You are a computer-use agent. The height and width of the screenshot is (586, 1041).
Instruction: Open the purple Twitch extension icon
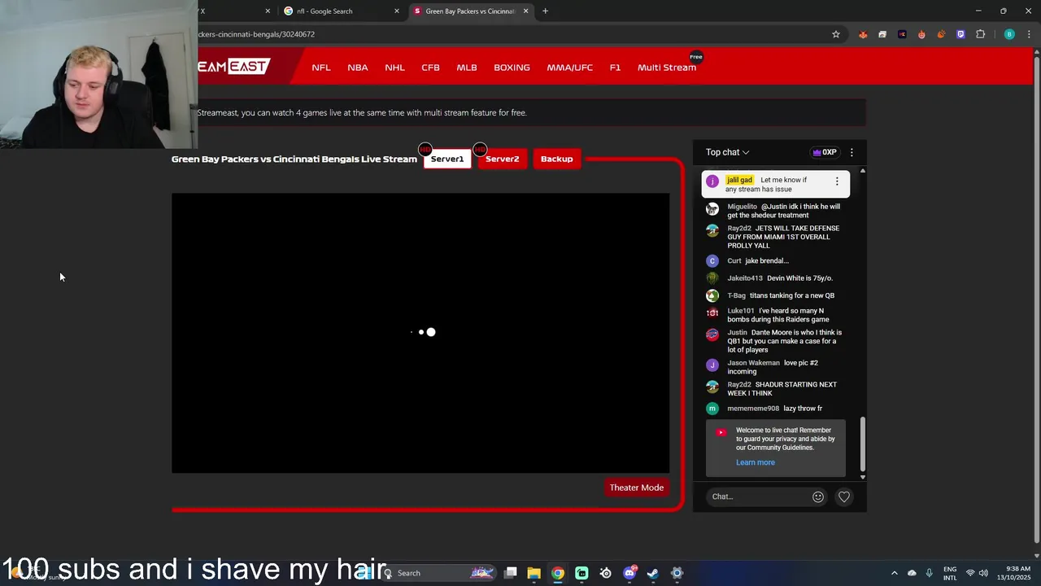[x=960, y=34]
